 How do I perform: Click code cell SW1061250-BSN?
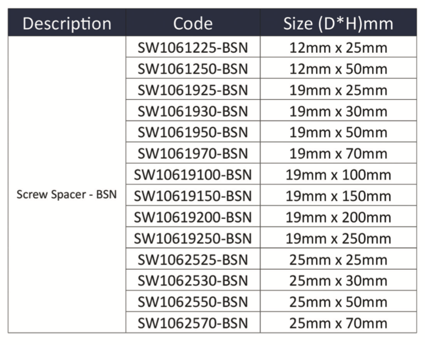coord(193,69)
